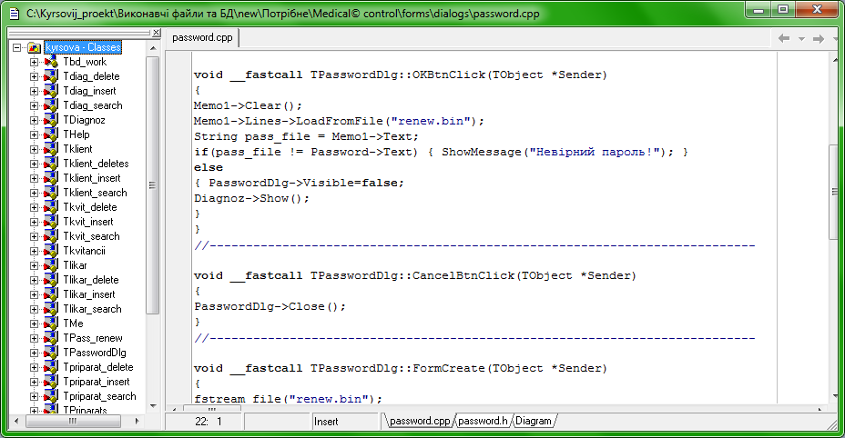This screenshot has height=438, width=845.
Task: Click the class icon next to Tdiag_delete
Action: pos(51,76)
